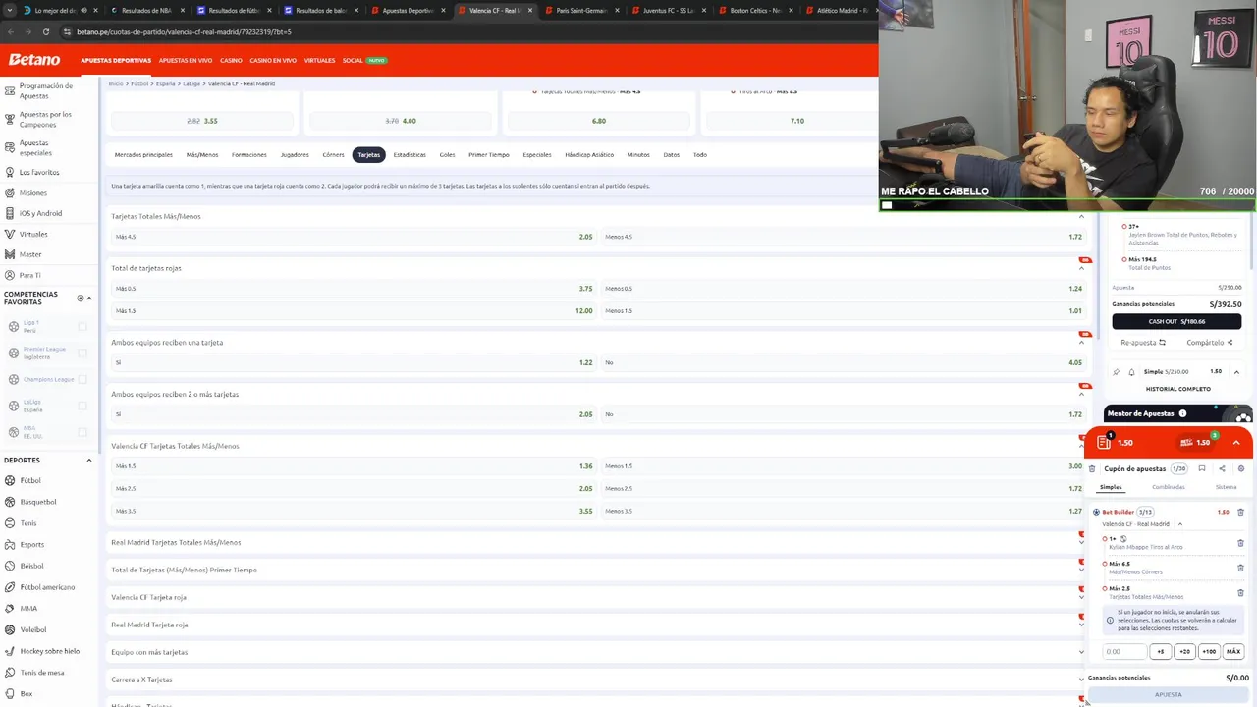Bookmark the bet slip coupon
1257x707 pixels.
point(1202,469)
